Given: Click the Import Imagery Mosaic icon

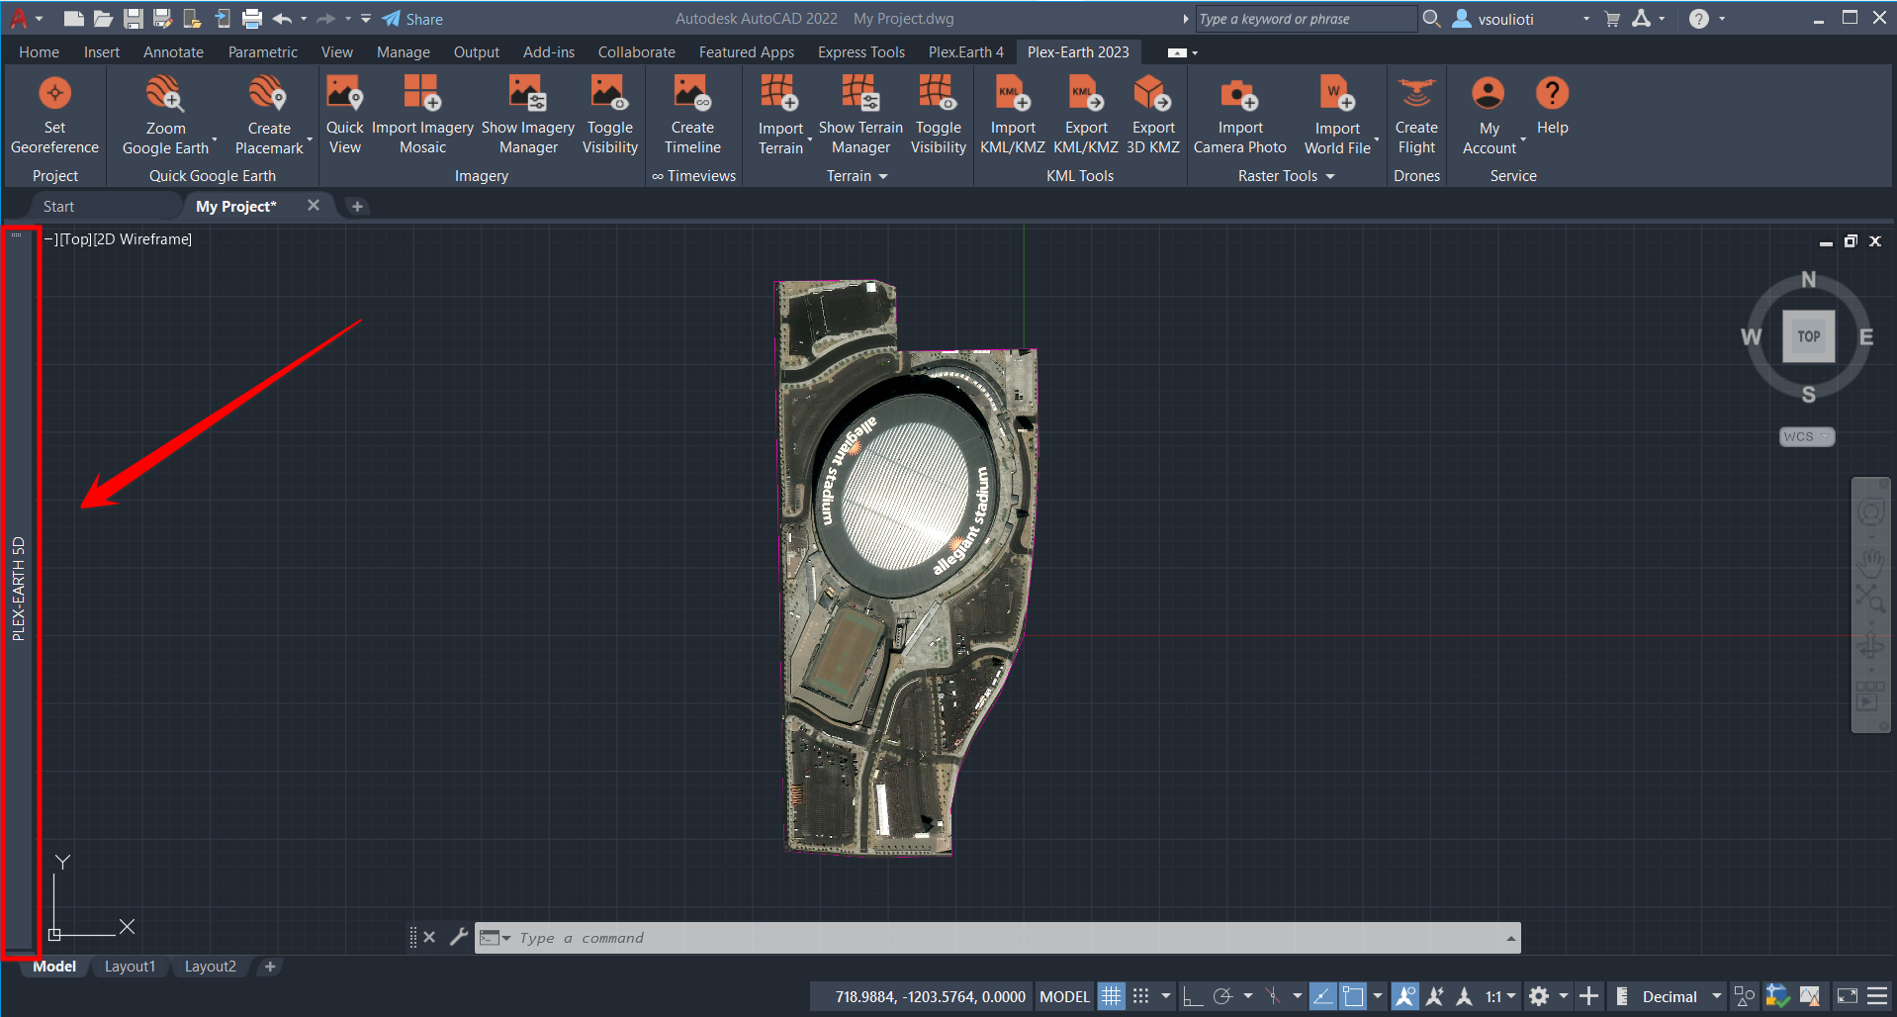Looking at the screenshot, I should (x=422, y=93).
